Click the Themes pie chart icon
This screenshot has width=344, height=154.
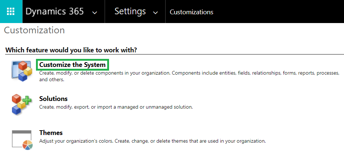click(22, 139)
